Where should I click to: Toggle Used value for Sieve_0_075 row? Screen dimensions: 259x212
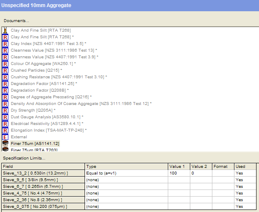point(245,206)
